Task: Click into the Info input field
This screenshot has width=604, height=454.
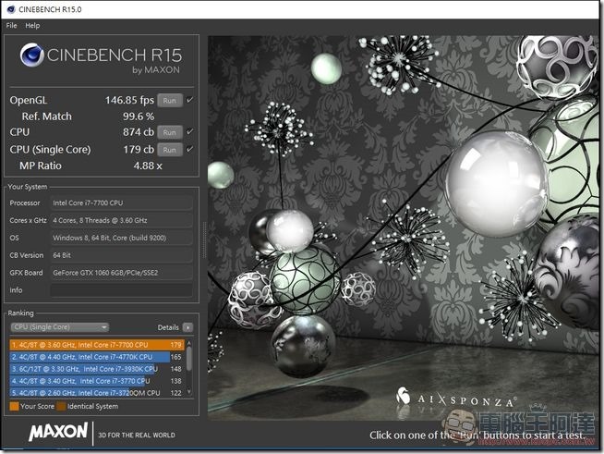Action: [x=121, y=290]
